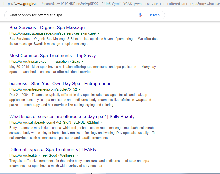The image size is (220, 174).
Task: Click the snippet text starting 'Dec 21, 2004'
Action: point(80,100)
